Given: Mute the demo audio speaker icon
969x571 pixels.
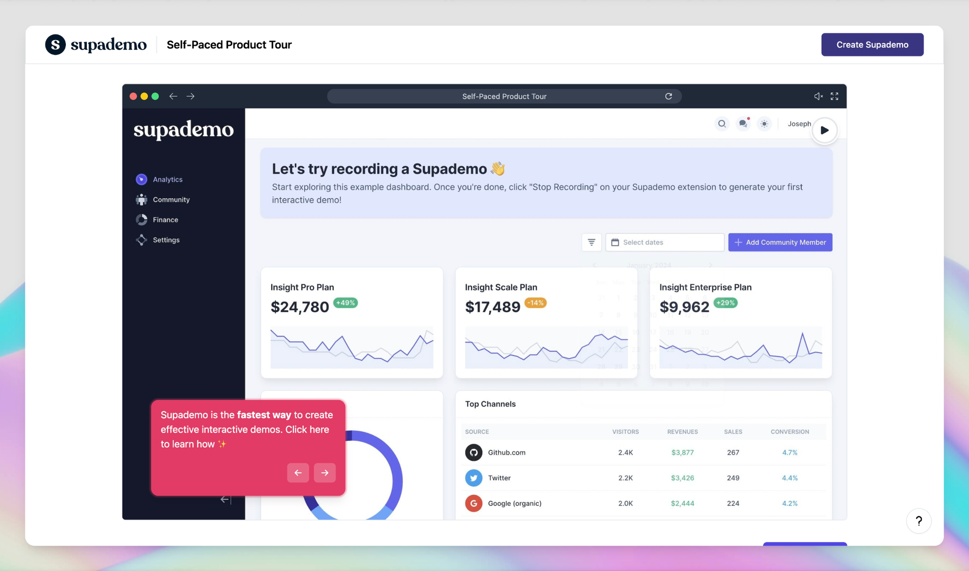Looking at the screenshot, I should pyautogui.click(x=818, y=96).
